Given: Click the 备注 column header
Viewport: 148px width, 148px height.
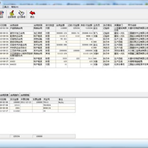Looking at the screenshot, I should click(x=67, y=99).
